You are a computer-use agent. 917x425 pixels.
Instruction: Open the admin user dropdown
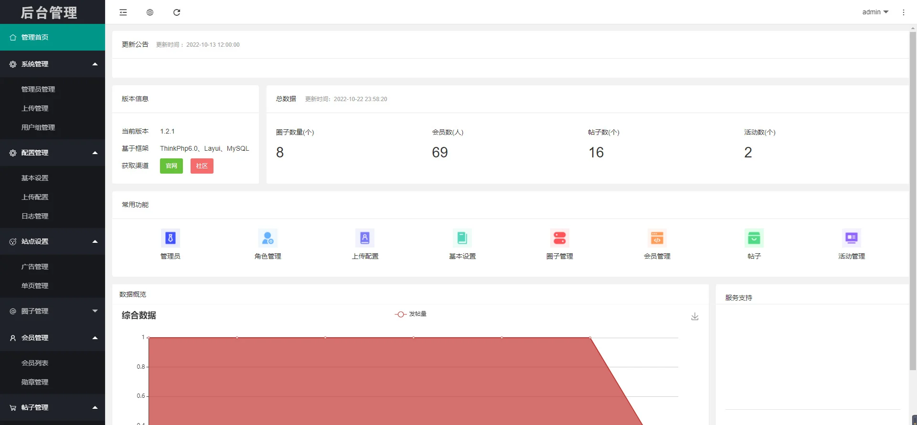[x=875, y=12]
